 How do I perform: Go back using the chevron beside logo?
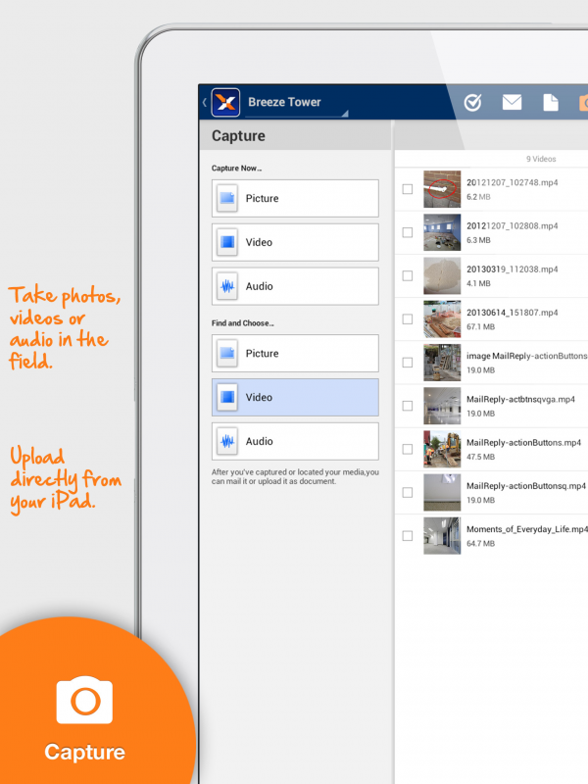pyautogui.click(x=205, y=103)
